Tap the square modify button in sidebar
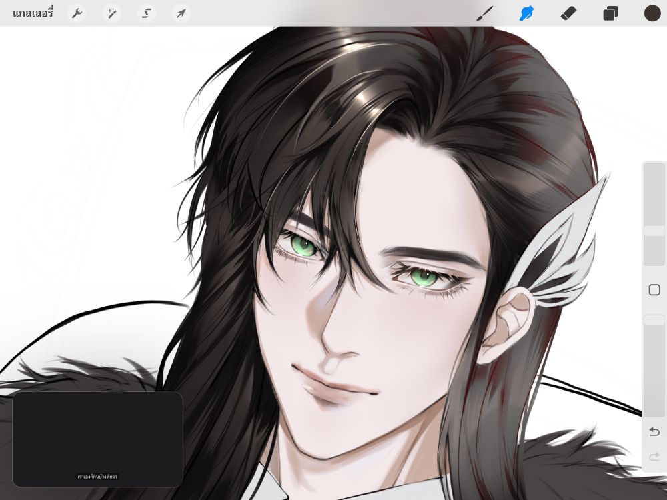This screenshot has width=667, height=500. 654,290
